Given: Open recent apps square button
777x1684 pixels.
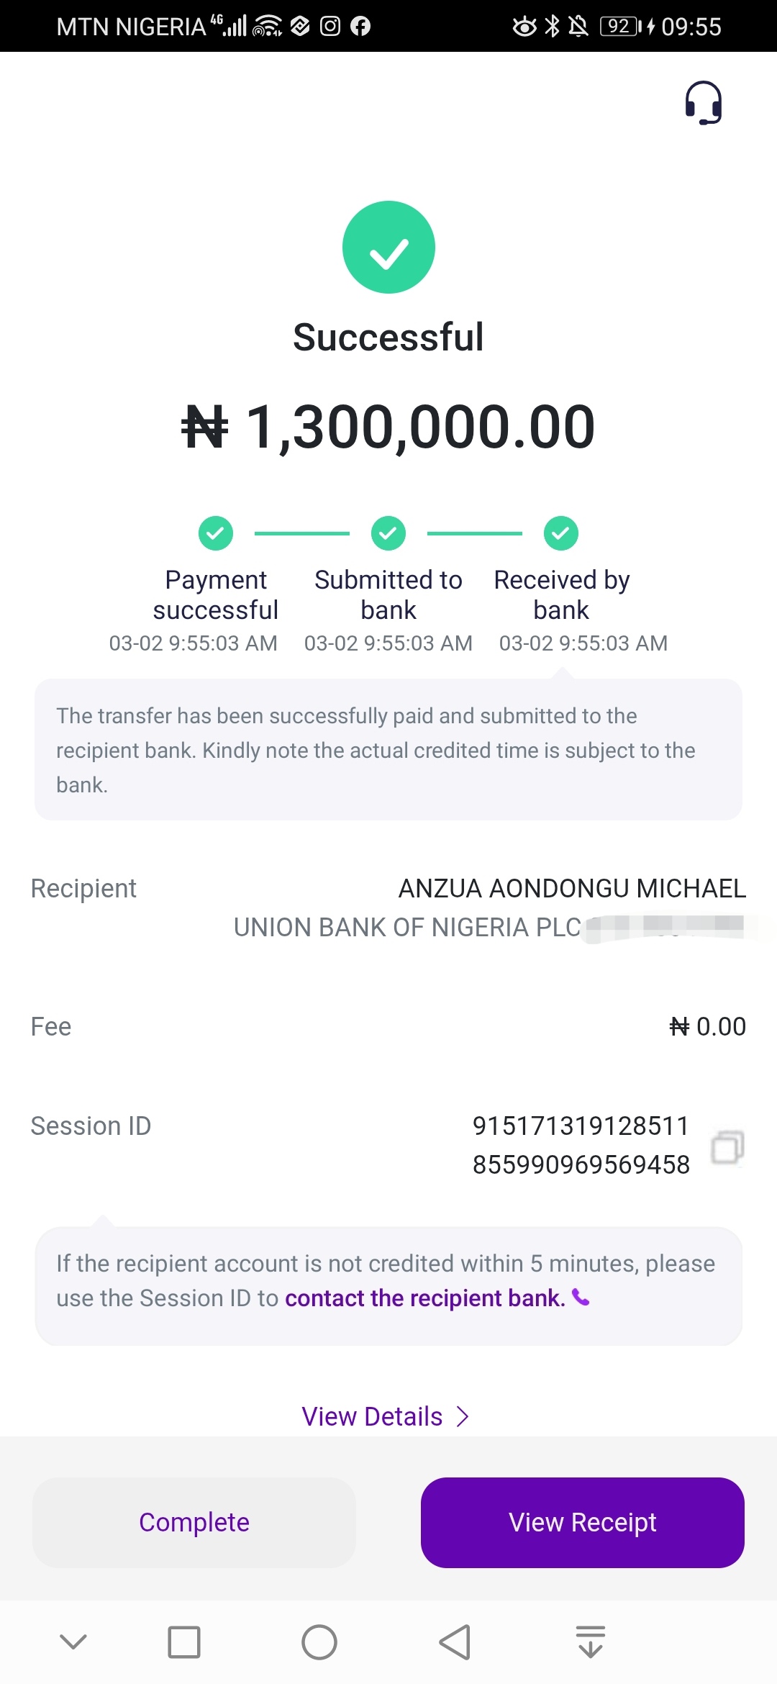Looking at the screenshot, I should point(184,1642).
